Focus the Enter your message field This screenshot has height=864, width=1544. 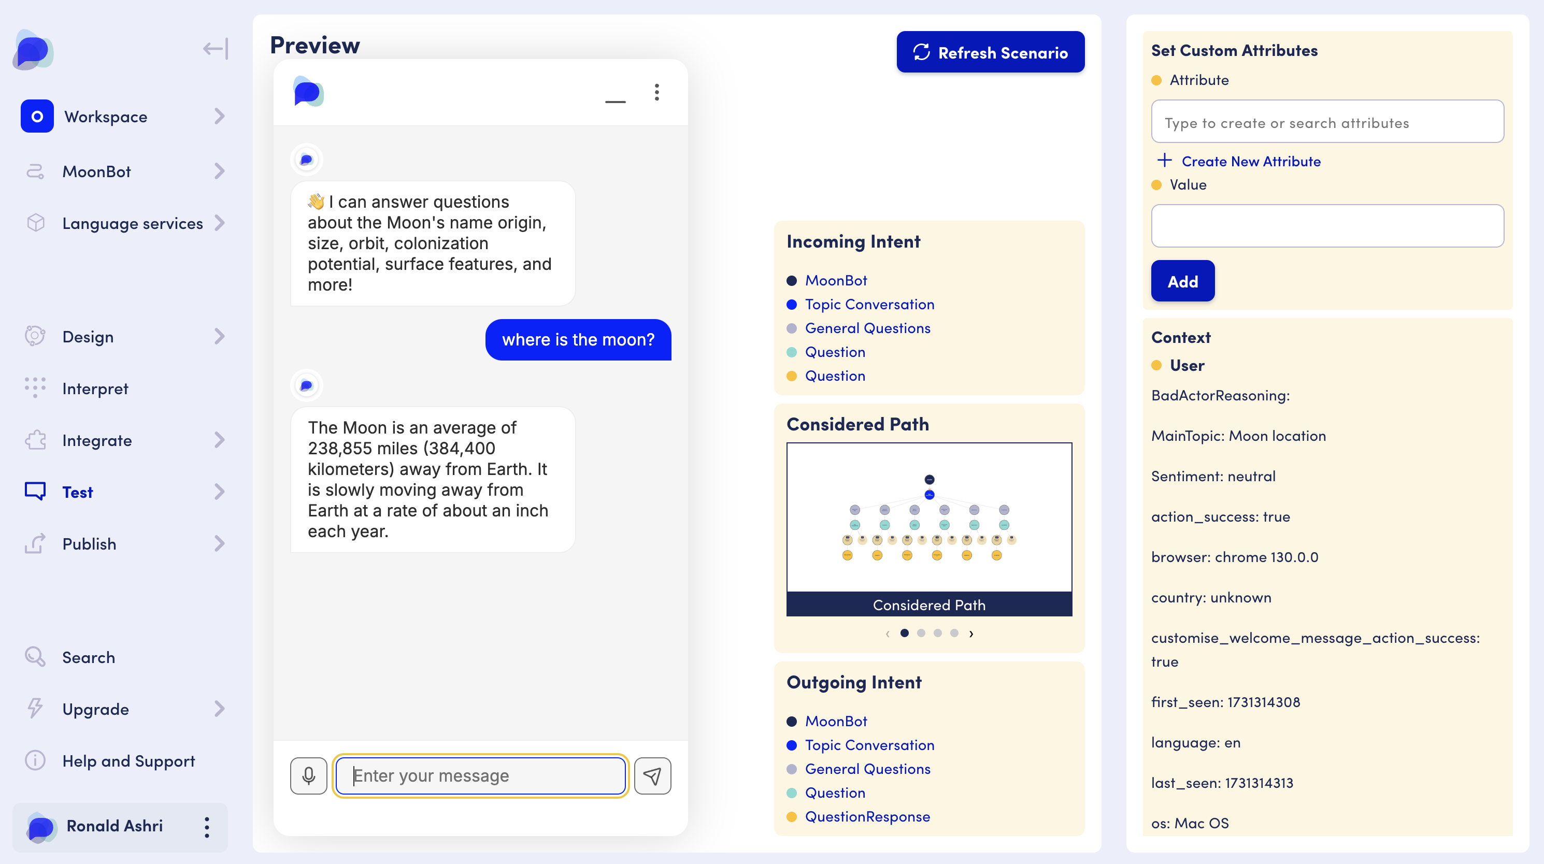tap(481, 775)
